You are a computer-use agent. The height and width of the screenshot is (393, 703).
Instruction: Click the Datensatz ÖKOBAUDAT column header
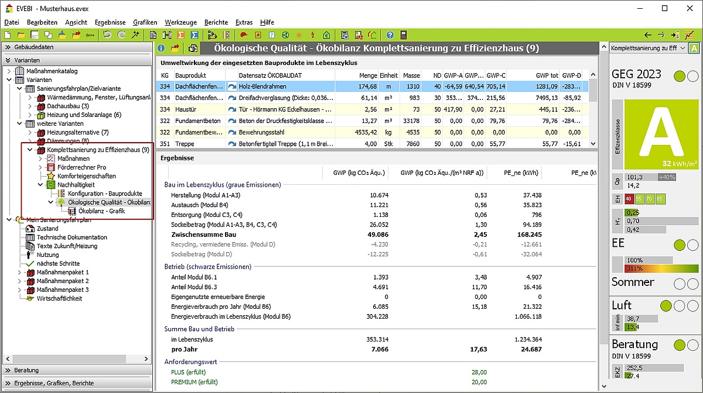pyautogui.click(x=286, y=75)
